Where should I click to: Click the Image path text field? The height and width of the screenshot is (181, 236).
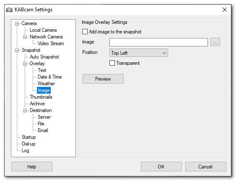point(158,42)
